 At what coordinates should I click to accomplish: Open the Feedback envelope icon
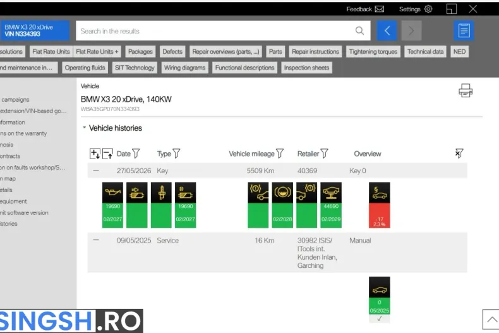[380, 9]
